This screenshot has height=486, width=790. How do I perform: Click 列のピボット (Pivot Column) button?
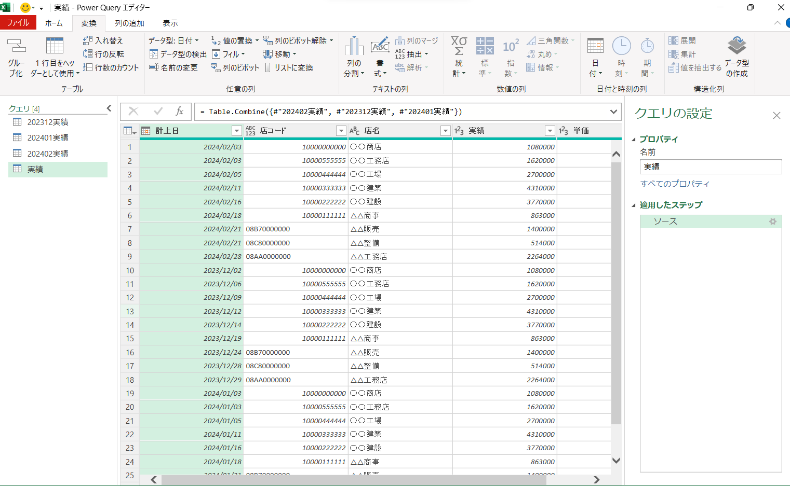[235, 67]
